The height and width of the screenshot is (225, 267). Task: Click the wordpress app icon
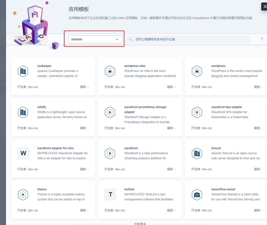[x=197, y=71]
